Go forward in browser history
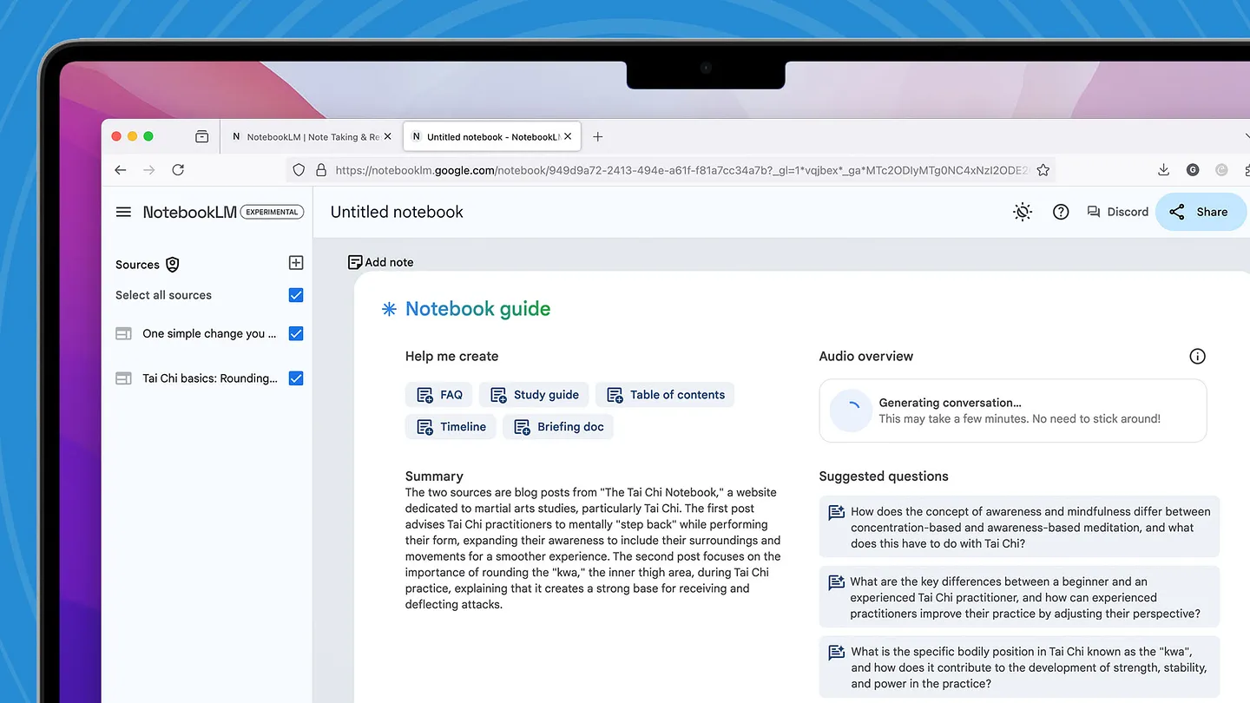Screen dimensions: 1250x703 149,170
